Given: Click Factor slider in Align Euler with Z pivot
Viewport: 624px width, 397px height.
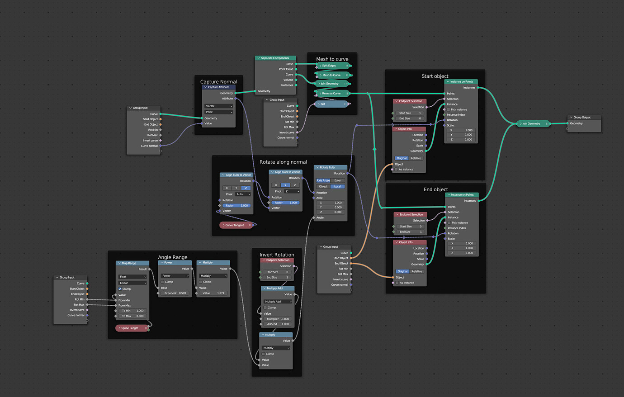Looking at the screenshot, I should (285, 203).
